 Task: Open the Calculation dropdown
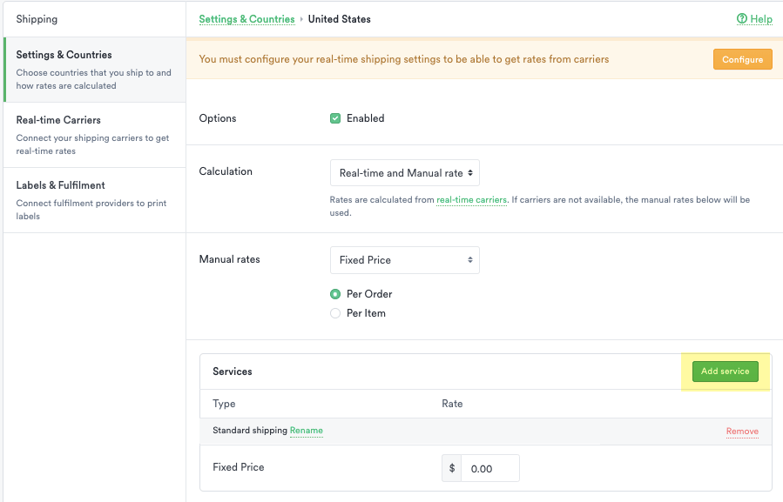405,173
